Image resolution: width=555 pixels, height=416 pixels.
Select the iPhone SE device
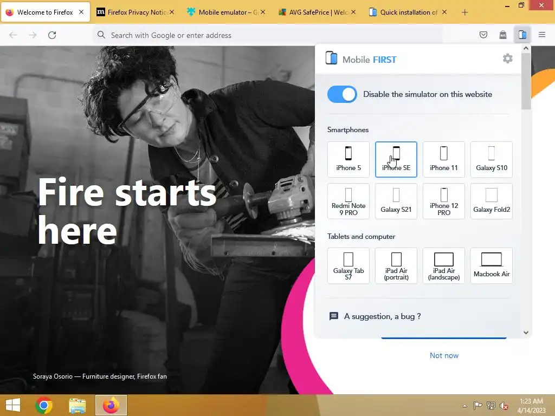coord(396,159)
